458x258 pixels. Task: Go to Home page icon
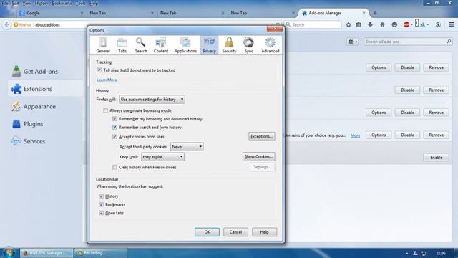[x=382, y=25]
